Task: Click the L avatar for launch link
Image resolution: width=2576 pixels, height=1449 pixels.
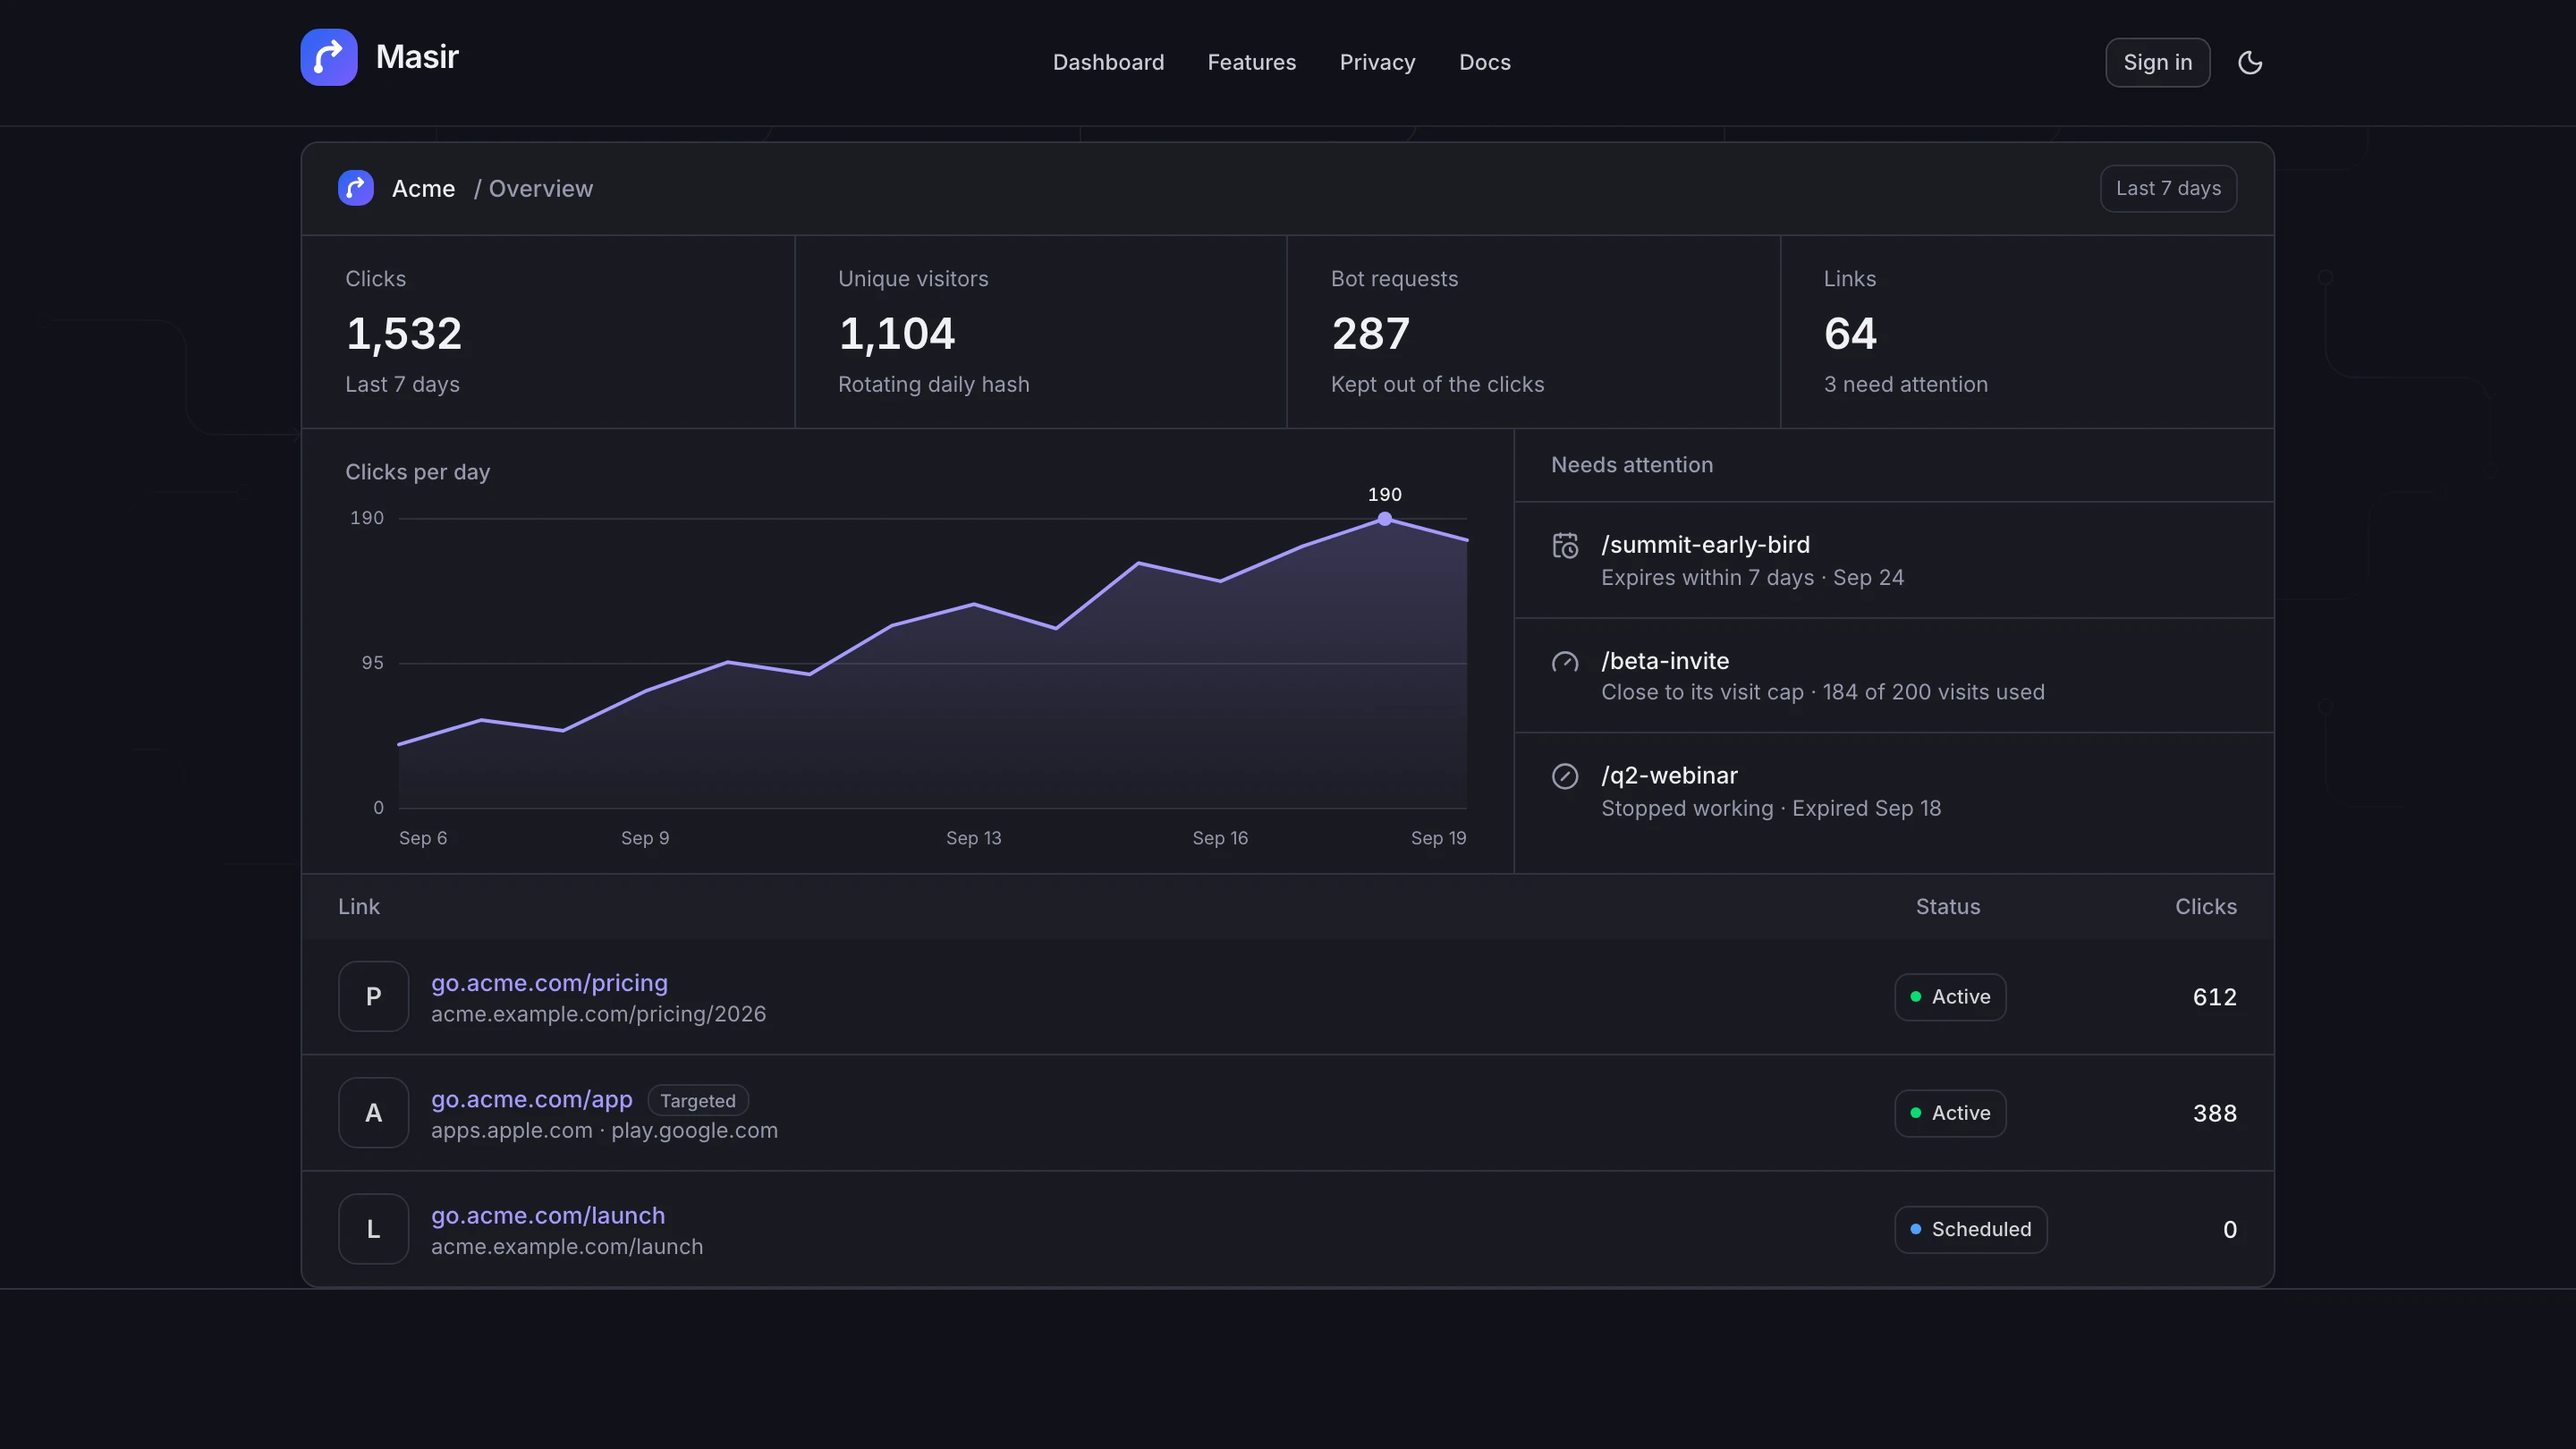Action: click(x=373, y=1229)
